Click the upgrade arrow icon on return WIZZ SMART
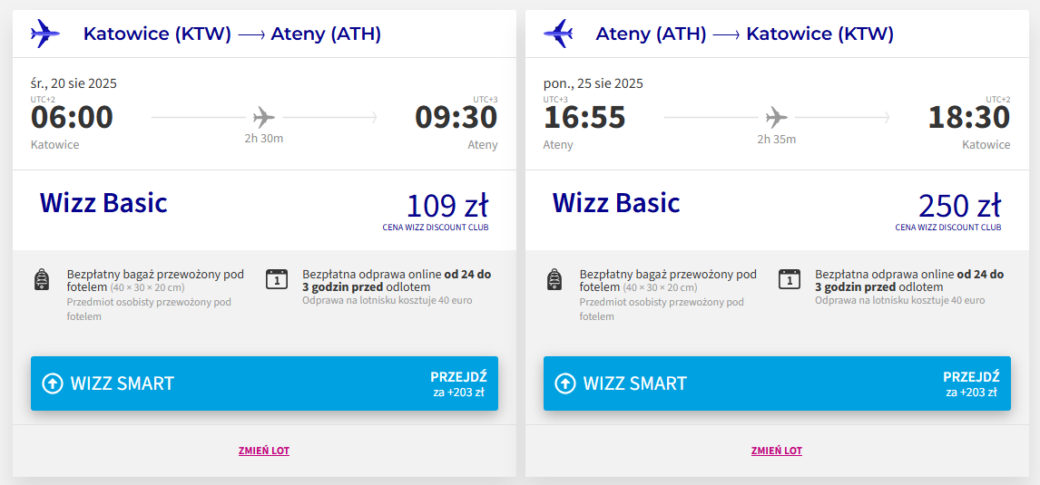1040x485 pixels. coord(565,383)
